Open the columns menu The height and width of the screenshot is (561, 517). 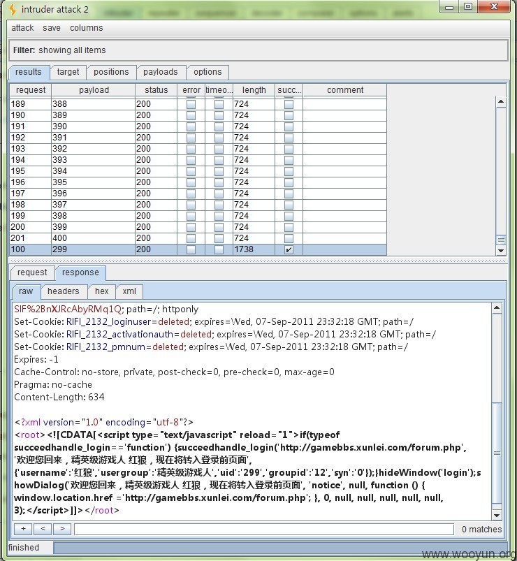coord(86,28)
